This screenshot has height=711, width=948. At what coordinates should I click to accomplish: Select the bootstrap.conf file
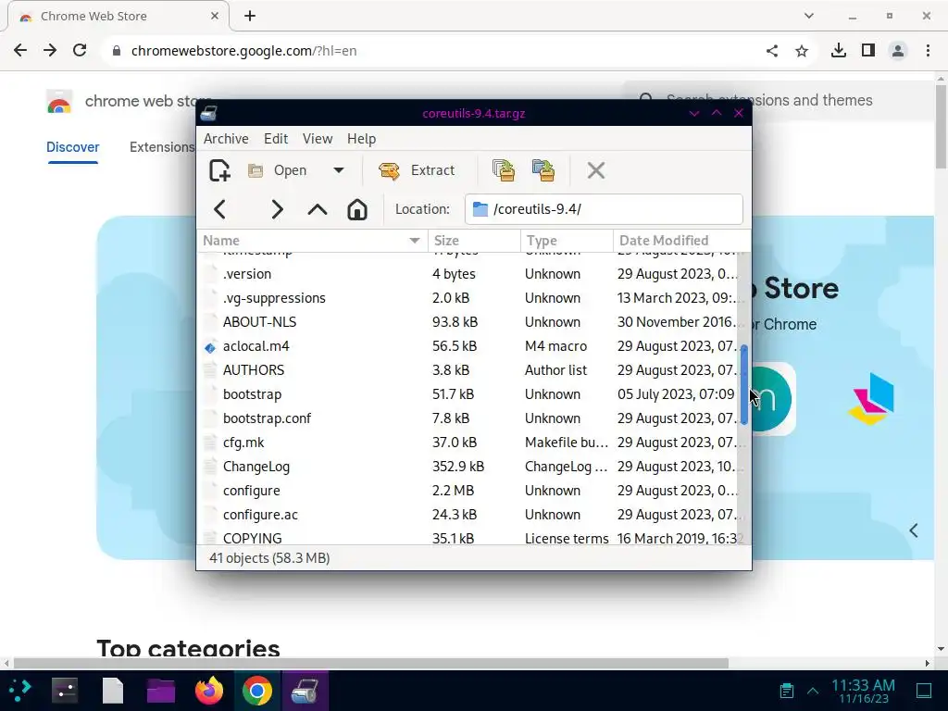468,418
